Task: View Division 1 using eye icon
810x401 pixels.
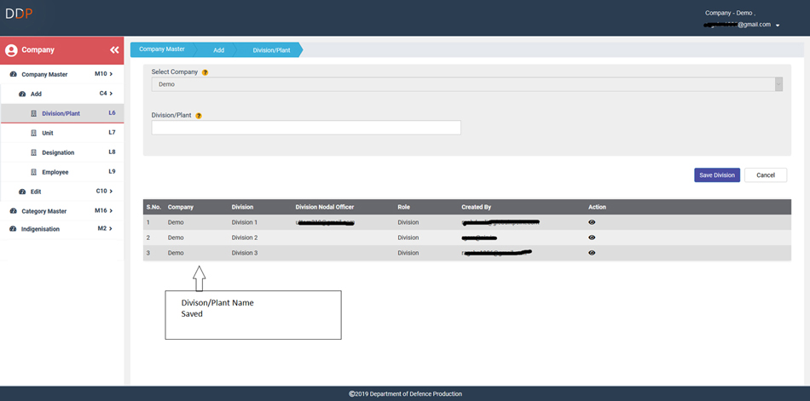Action: click(x=592, y=222)
